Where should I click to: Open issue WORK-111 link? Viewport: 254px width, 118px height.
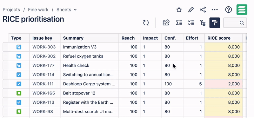coord(43,84)
